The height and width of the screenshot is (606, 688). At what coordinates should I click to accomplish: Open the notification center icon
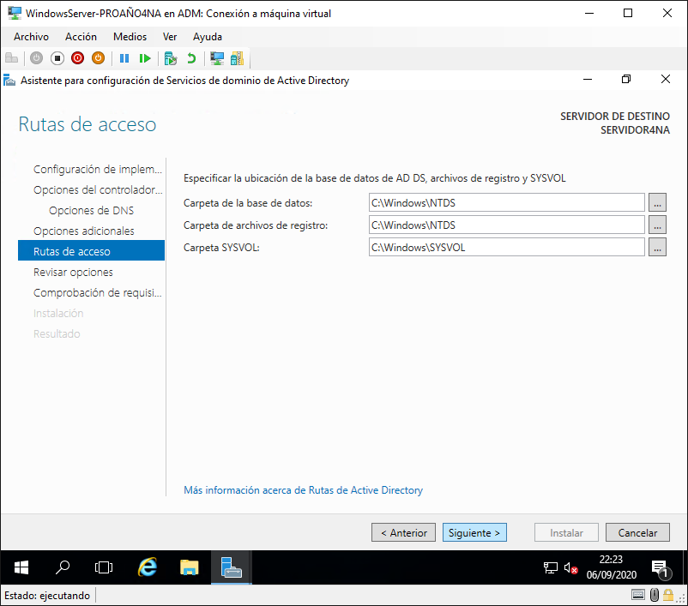point(660,568)
